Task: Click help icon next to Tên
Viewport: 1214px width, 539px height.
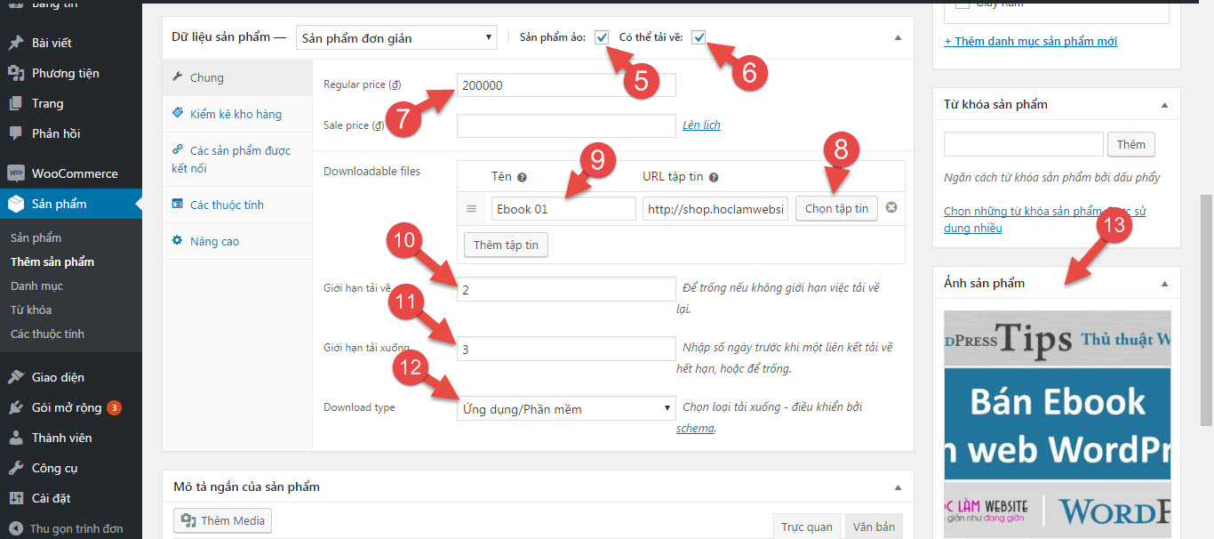Action: click(522, 177)
